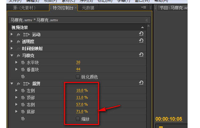Screen dimensions: 200x128
Task: Collapse the 马赛克 effect
Action: 12,55
